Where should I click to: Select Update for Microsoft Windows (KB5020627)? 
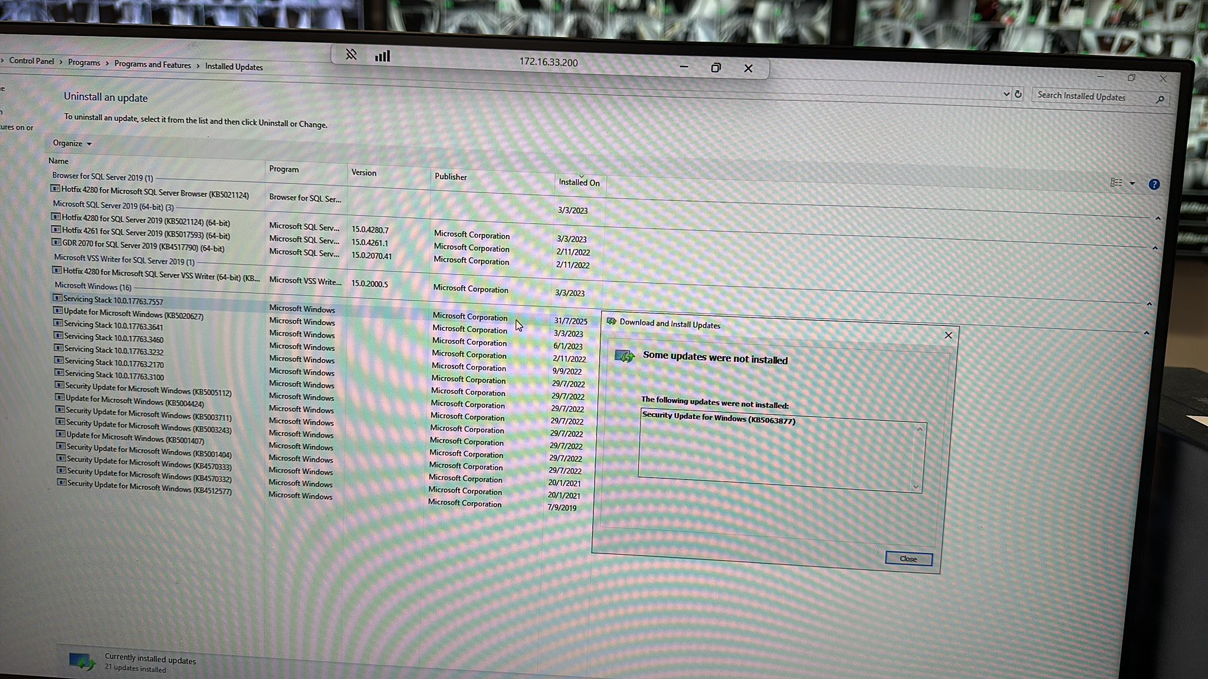[133, 314]
